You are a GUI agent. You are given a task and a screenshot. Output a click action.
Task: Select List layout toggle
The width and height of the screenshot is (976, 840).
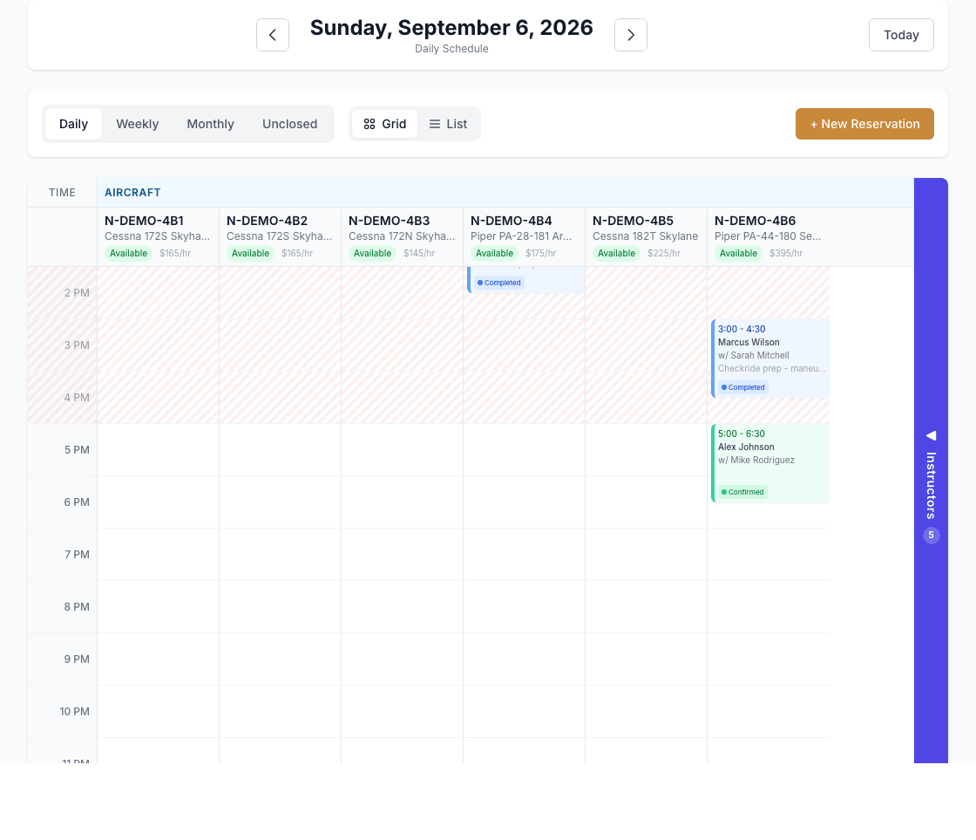click(448, 124)
